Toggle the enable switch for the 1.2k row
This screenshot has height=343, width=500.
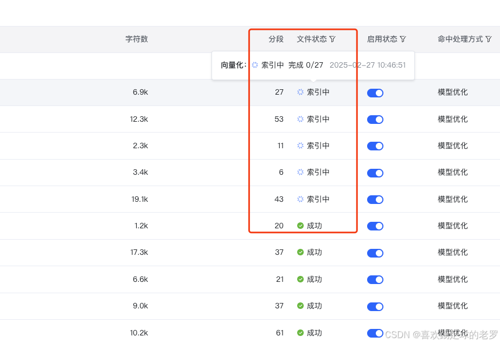coord(375,226)
